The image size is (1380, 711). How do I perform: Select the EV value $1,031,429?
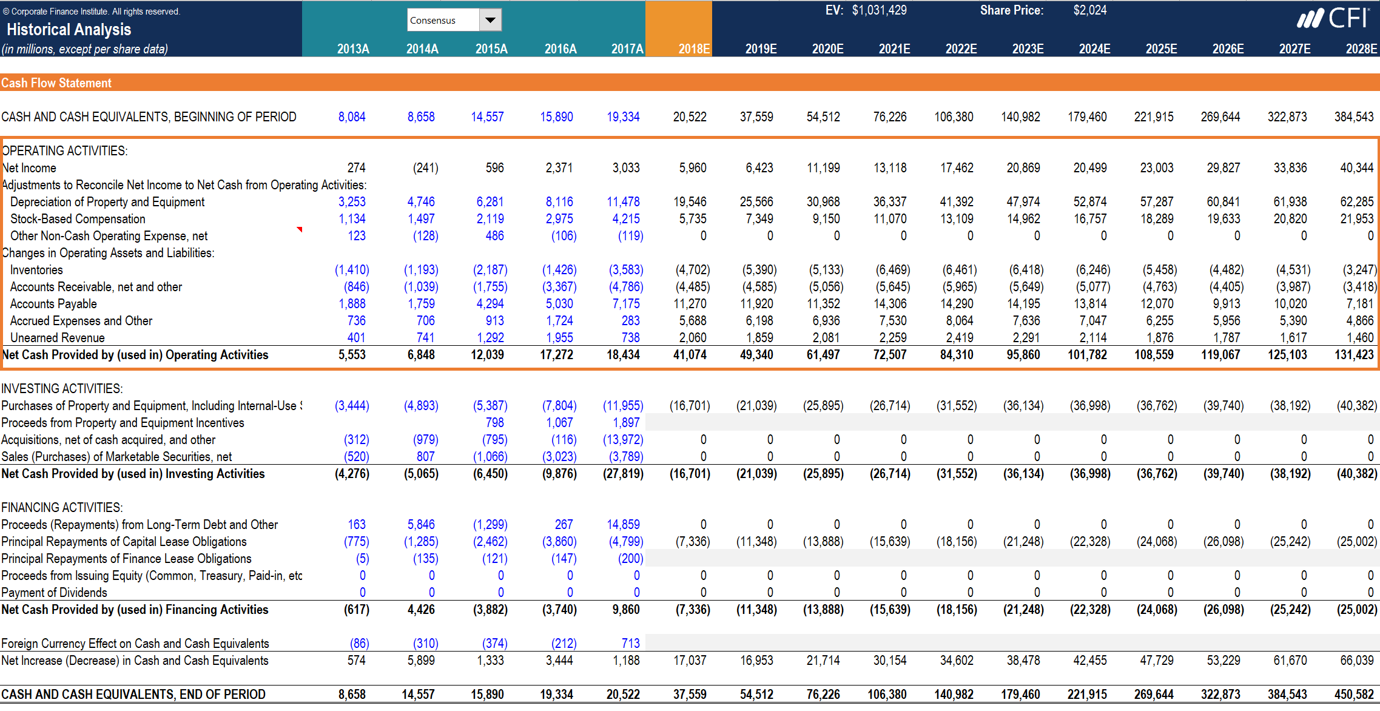(879, 10)
